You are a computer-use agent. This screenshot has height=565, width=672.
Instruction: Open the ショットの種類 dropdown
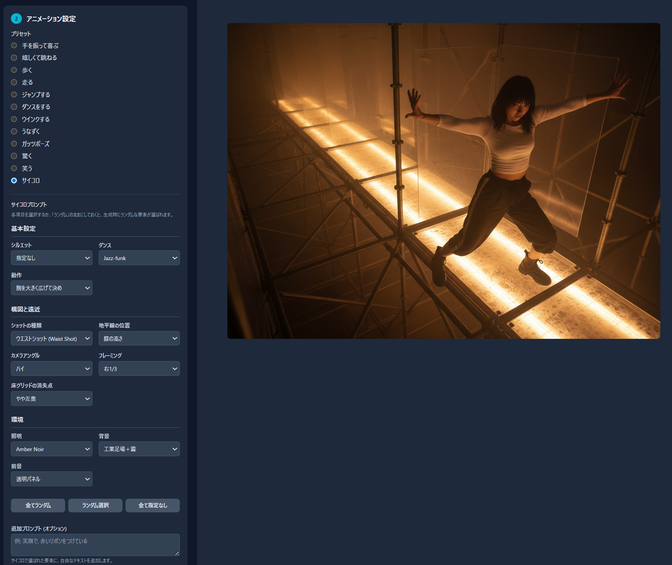tap(51, 338)
